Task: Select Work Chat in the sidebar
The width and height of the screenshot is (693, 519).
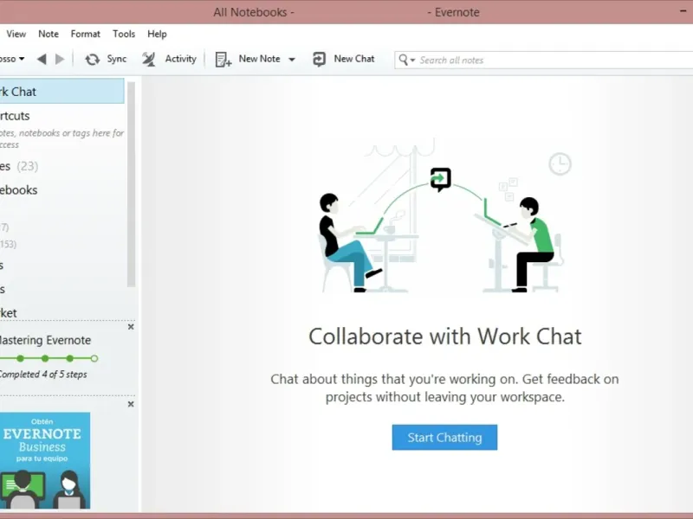Action: pyautogui.click(x=62, y=92)
